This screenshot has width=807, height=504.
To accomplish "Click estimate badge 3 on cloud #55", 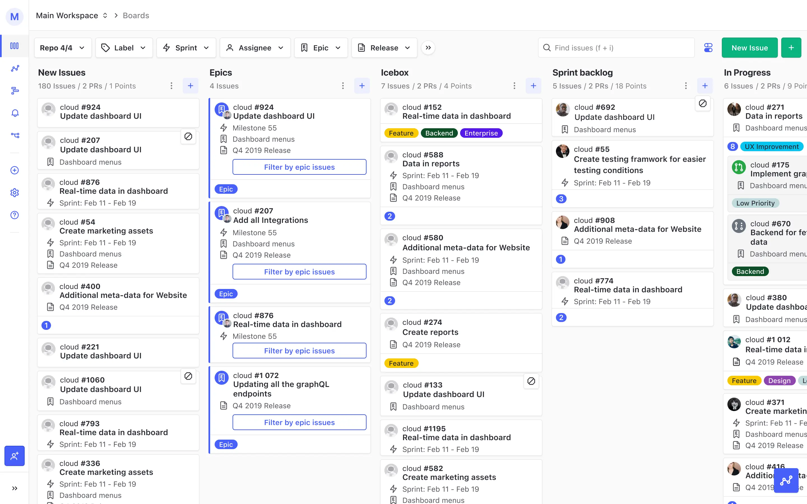I will pyautogui.click(x=561, y=199).
